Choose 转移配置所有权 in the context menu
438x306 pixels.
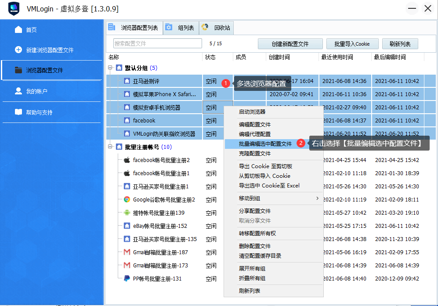tap(273, 234)
